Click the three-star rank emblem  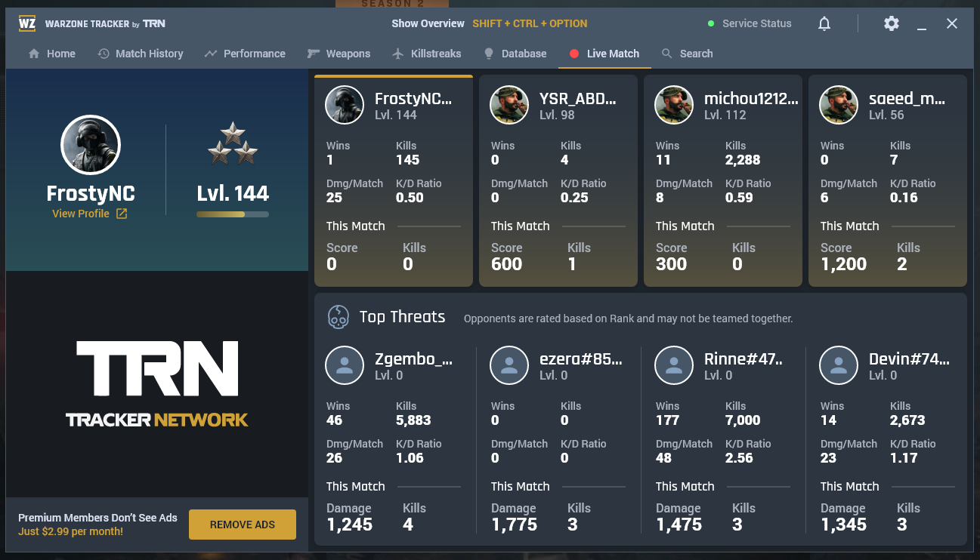[233, 143]
